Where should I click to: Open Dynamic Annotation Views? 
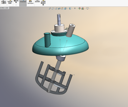tap(62, 9)
